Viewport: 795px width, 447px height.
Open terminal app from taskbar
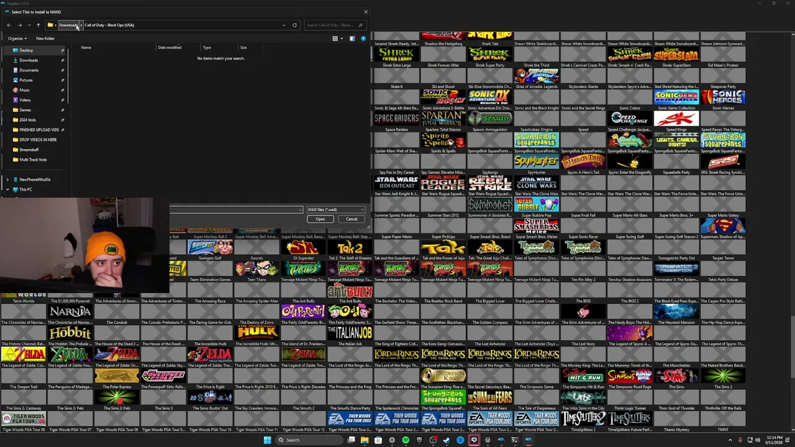pos(515,440)
